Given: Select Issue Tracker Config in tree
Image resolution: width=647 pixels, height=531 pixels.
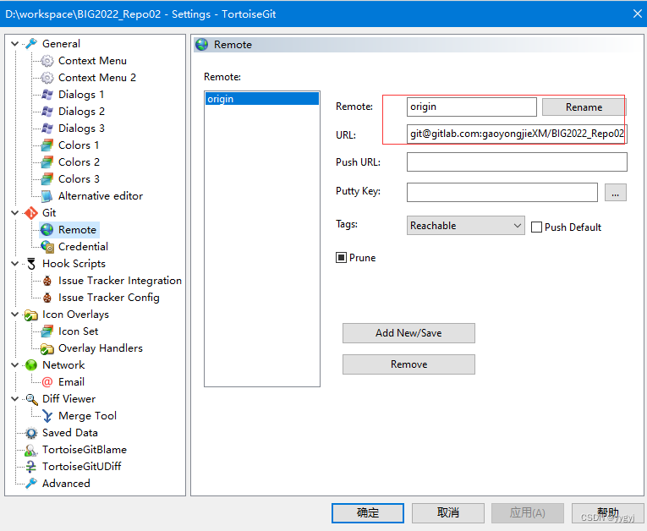Looking at the screenshot, I should pyautogui.click(x=108, y=298).
